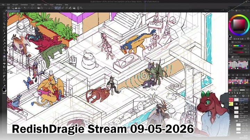Select the Auto select magic wand tool

pyautogui.click(x=4, y=34)
